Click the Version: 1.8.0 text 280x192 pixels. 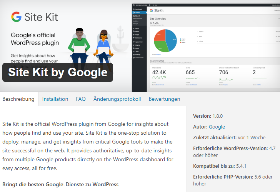point(208,116)
